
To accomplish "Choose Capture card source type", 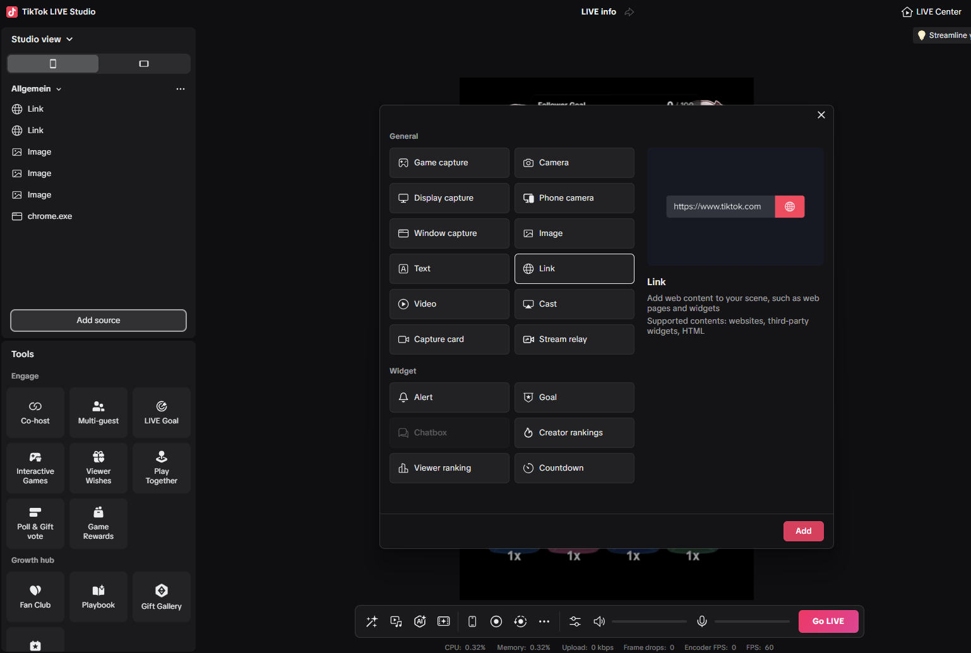I will [x=450, y=339].
